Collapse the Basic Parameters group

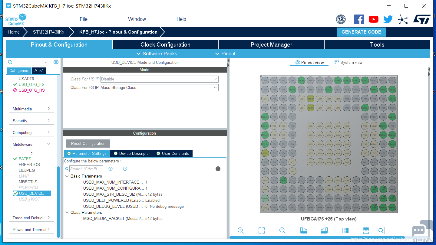coord(67,176)
